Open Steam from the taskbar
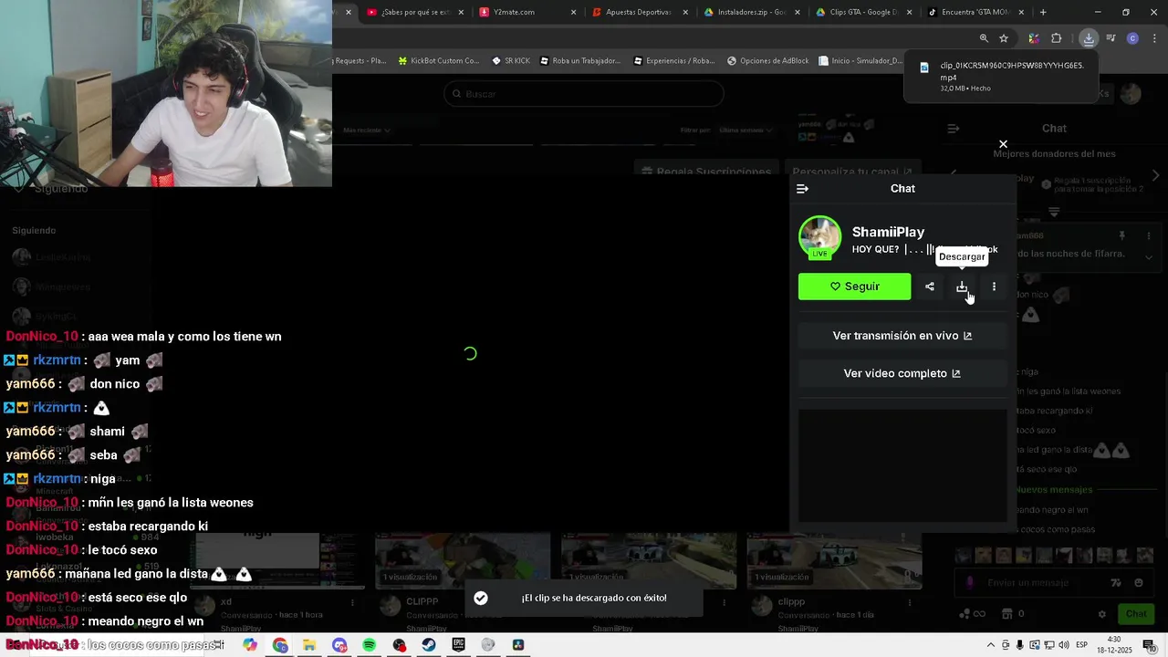 click(428, 645)
